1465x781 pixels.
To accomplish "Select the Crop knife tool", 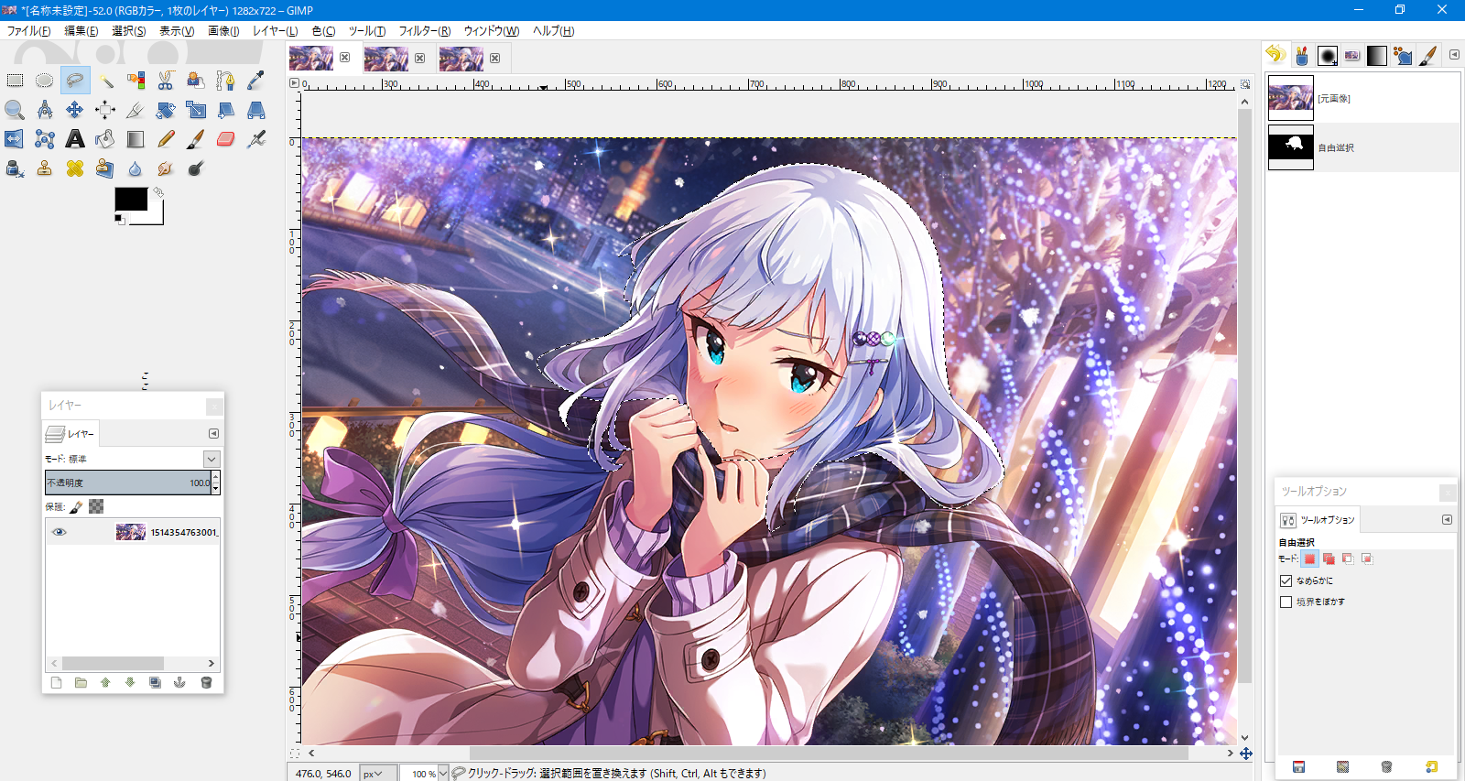I will (x=136, y=110).
